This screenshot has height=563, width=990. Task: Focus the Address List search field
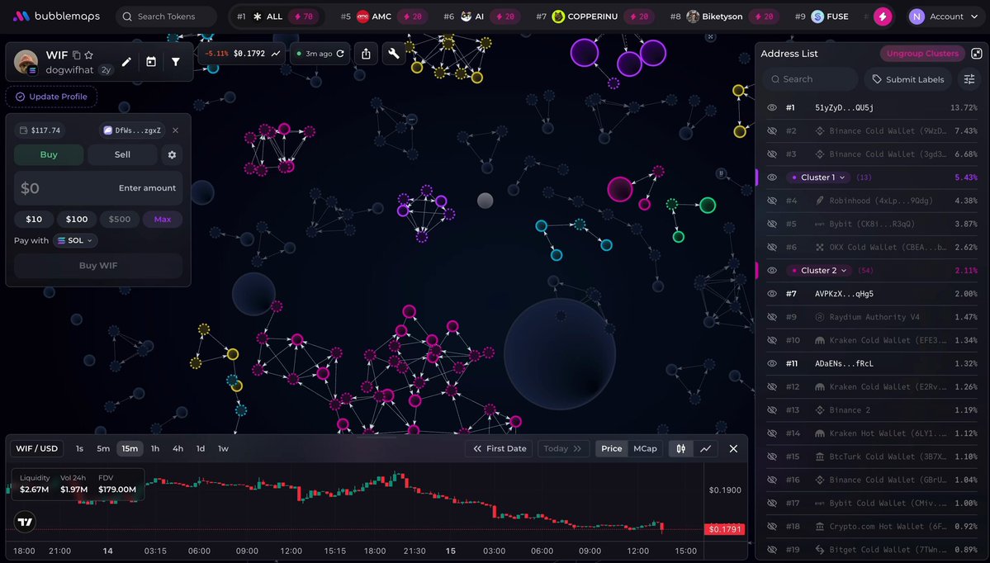[x=810, y=79]
